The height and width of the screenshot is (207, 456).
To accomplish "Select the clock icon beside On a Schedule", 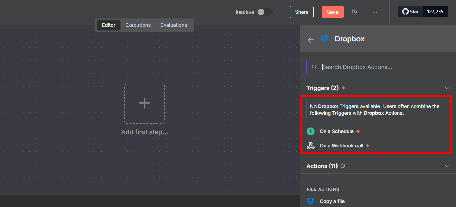I will (x=311, y=131).
